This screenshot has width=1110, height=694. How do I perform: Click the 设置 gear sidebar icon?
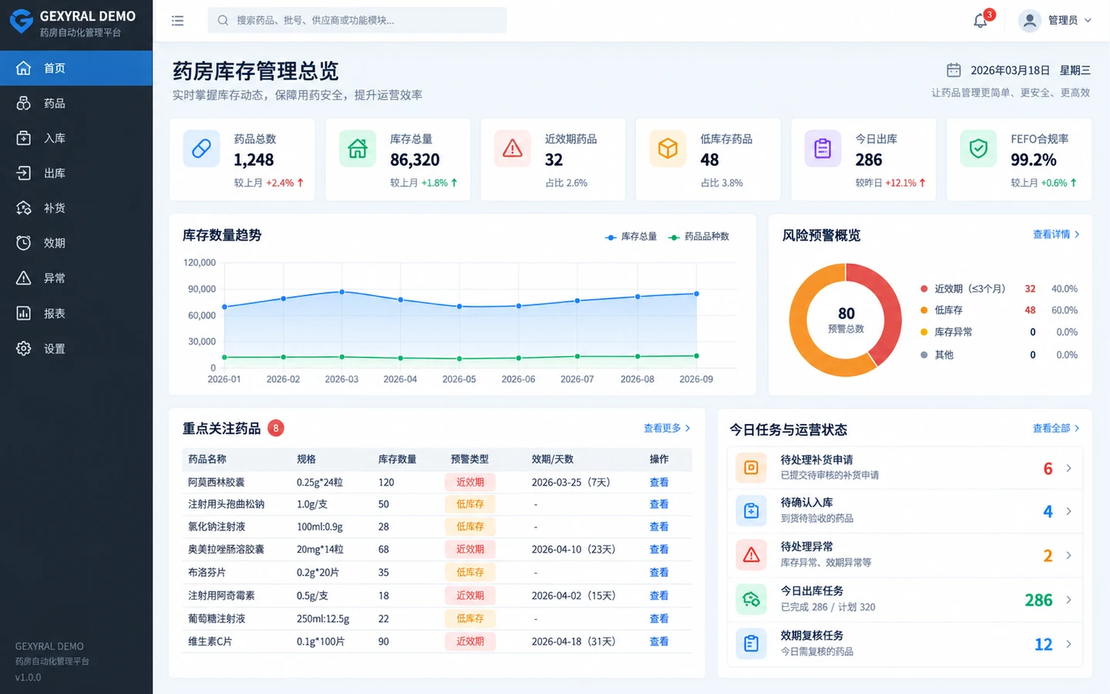[x=24, y=349]
